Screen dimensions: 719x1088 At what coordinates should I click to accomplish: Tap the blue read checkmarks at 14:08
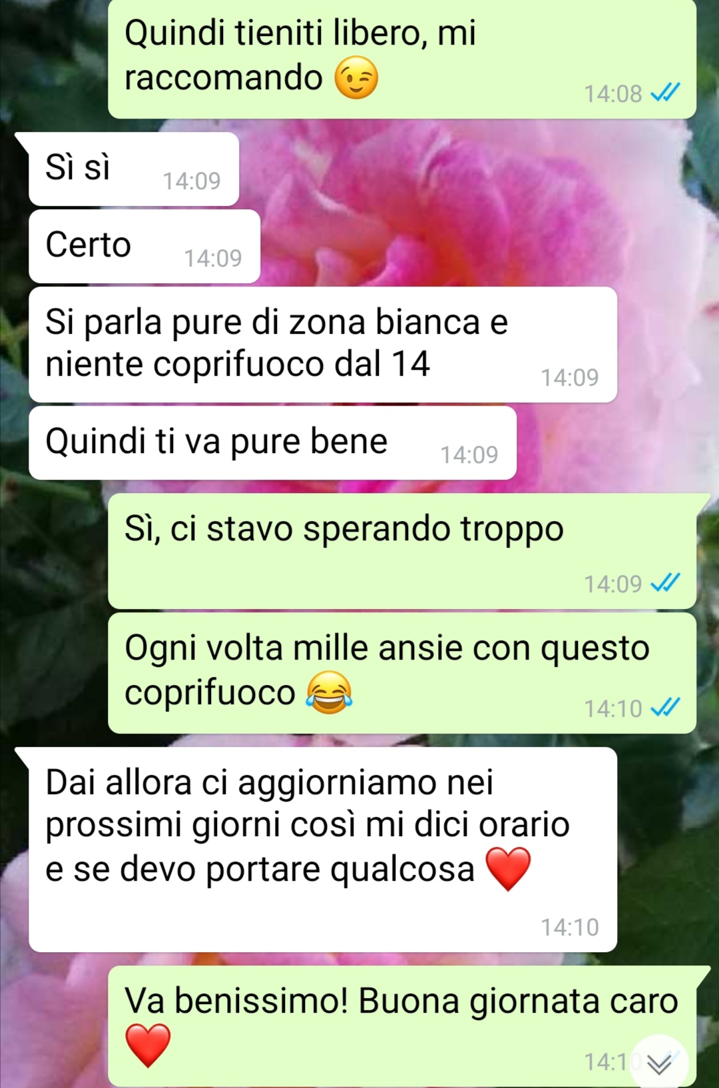(665, 93)
